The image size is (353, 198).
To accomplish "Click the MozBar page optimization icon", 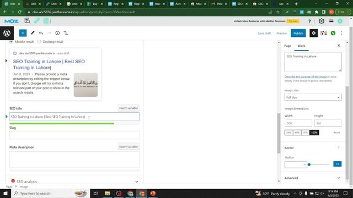I will pyautogui.click(x=46, y=21).
